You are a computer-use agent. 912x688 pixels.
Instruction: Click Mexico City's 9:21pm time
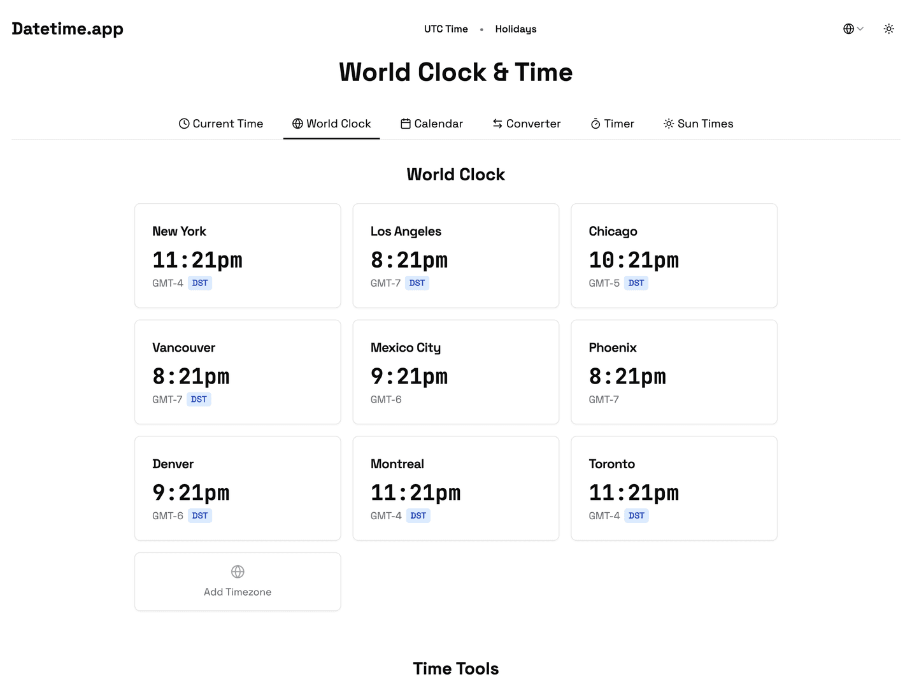tap(409, 376)
